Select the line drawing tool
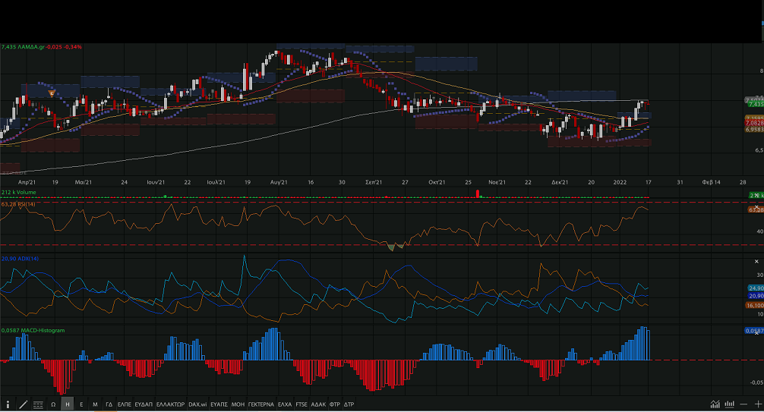Viewport: 764px width, 412px height. point(23,404)
